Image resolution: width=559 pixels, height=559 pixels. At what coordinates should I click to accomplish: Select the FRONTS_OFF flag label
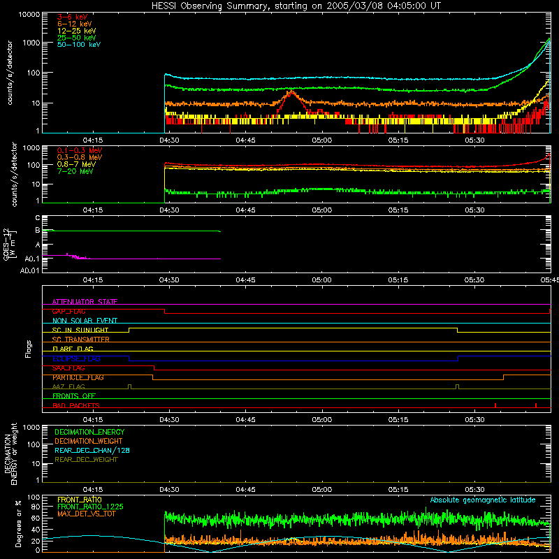[74, 395]
